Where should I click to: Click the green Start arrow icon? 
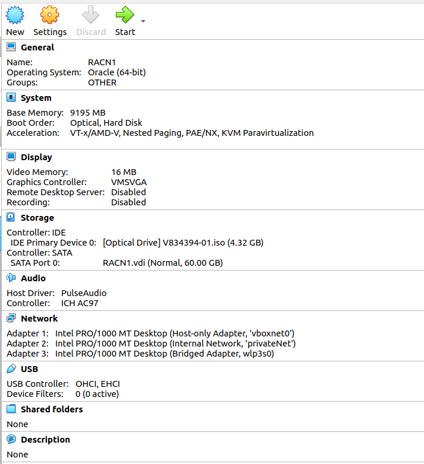coord(125,15)
